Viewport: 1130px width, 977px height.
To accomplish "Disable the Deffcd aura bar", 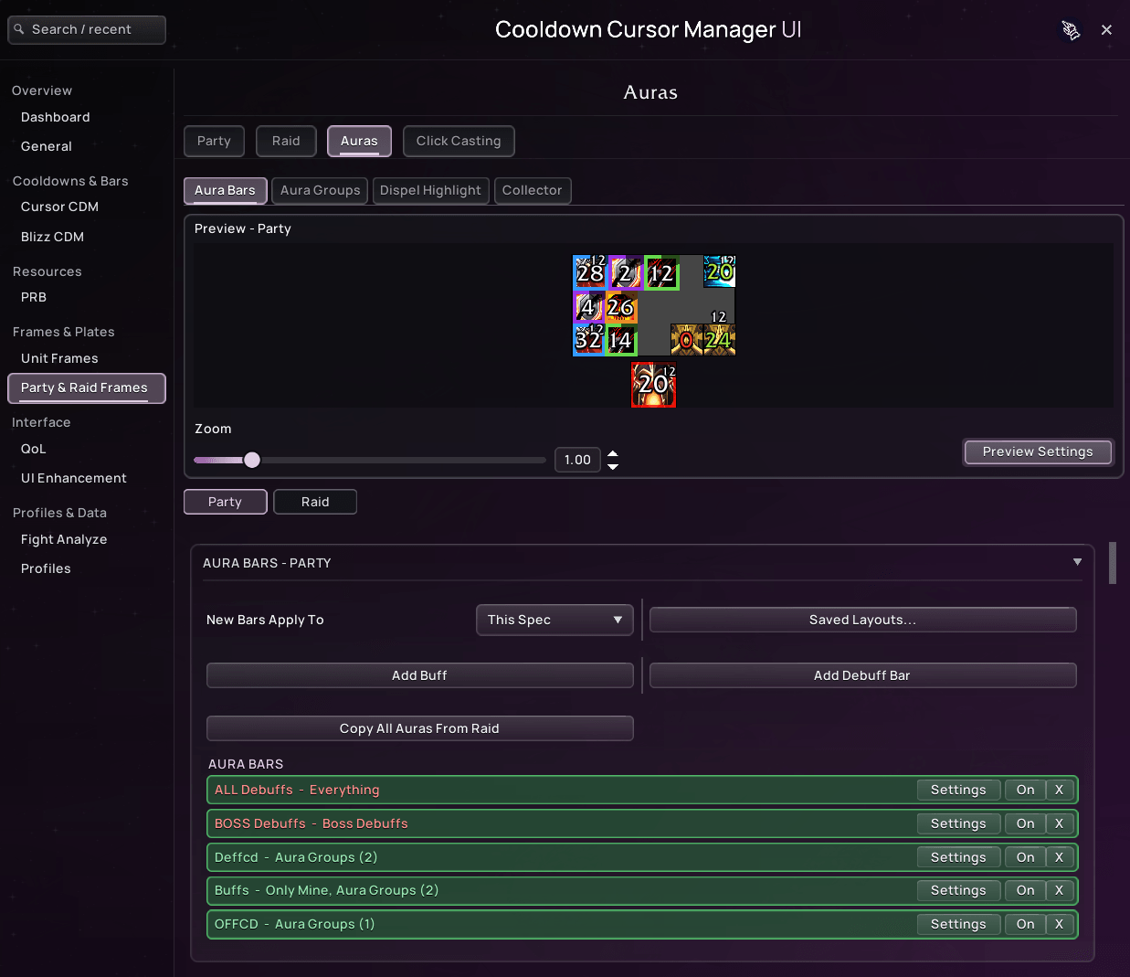I will pos(1025,857).
